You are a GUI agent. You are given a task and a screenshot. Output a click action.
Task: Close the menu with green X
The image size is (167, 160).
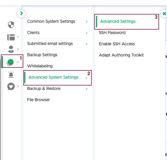[x=164, y=14]
